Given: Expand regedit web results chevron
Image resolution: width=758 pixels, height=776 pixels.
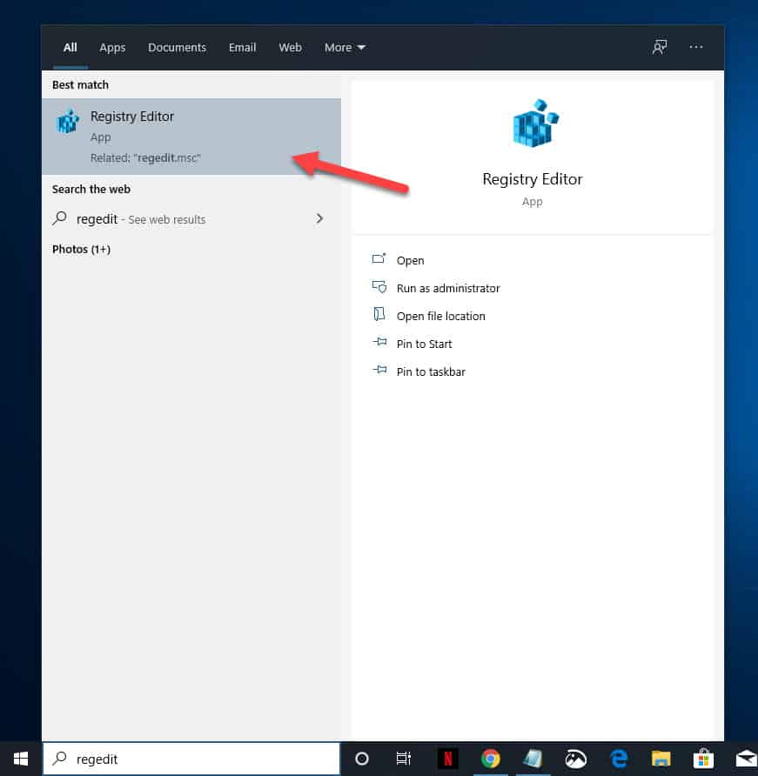Looking at the screenshot, I should [319, 218].
